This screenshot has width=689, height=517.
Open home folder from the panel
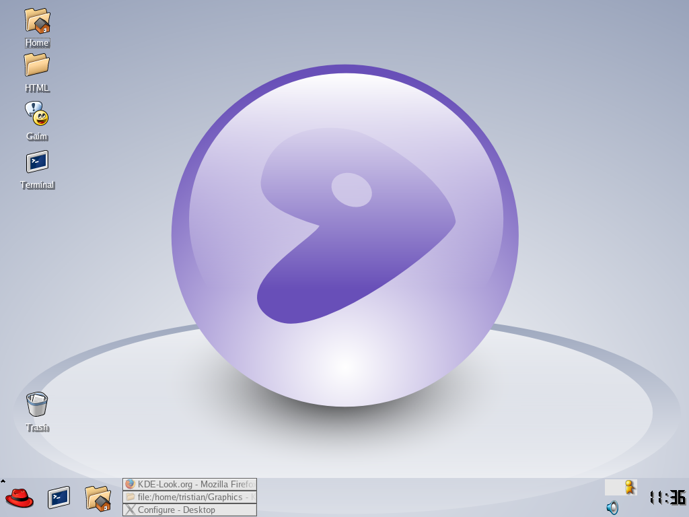[x=98, y=498]
